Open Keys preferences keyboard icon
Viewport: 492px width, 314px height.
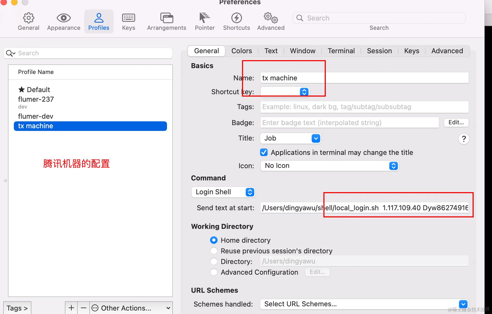(128, 18)
